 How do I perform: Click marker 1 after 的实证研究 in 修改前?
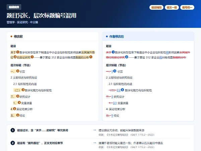pos(32,57)
